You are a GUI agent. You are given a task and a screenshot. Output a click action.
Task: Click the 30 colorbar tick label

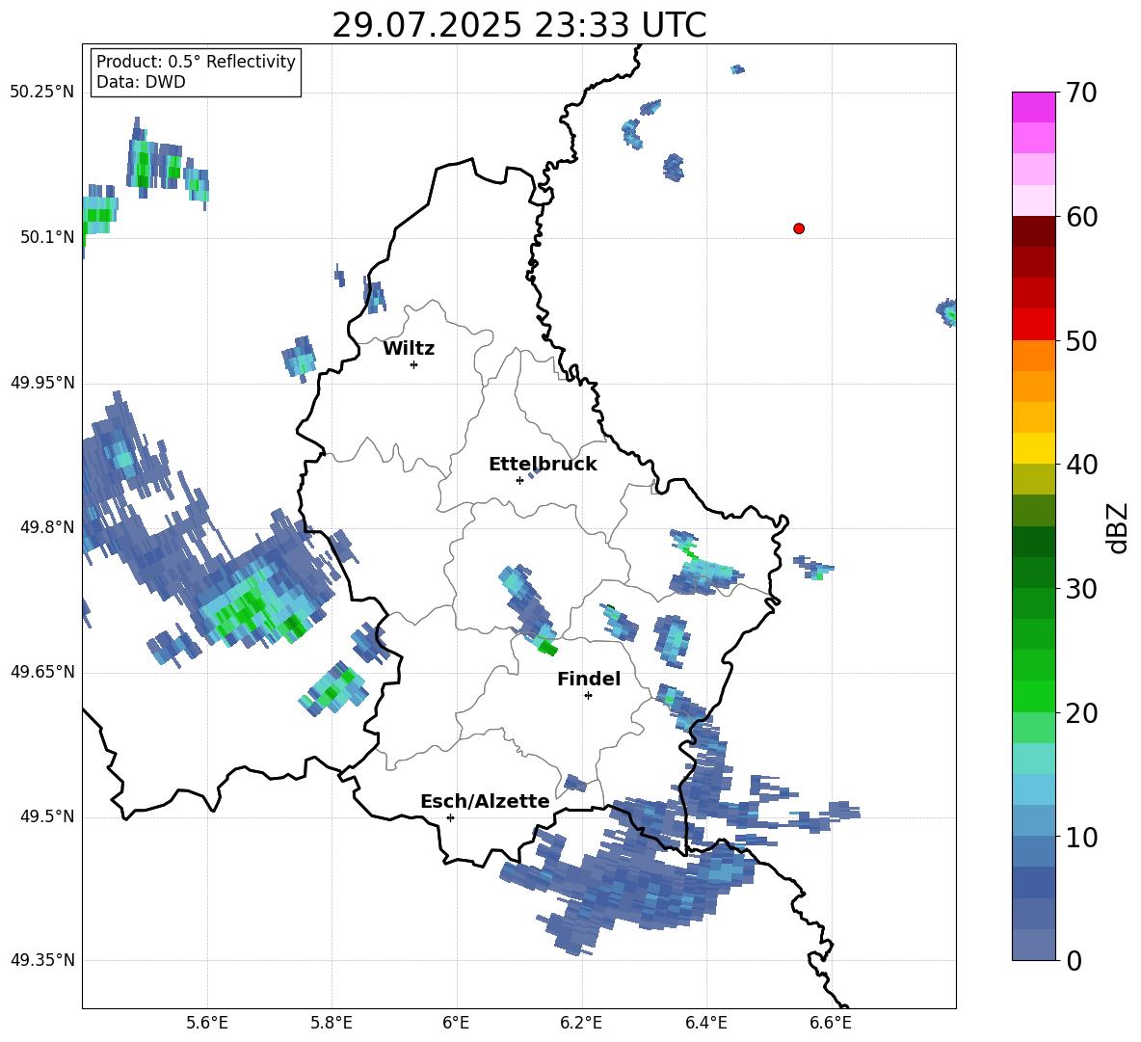(1081, 589)
